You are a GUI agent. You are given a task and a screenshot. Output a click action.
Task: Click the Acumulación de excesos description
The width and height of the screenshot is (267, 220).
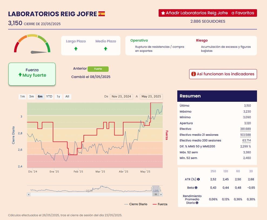pyautogui.click(x=226, y=49)
